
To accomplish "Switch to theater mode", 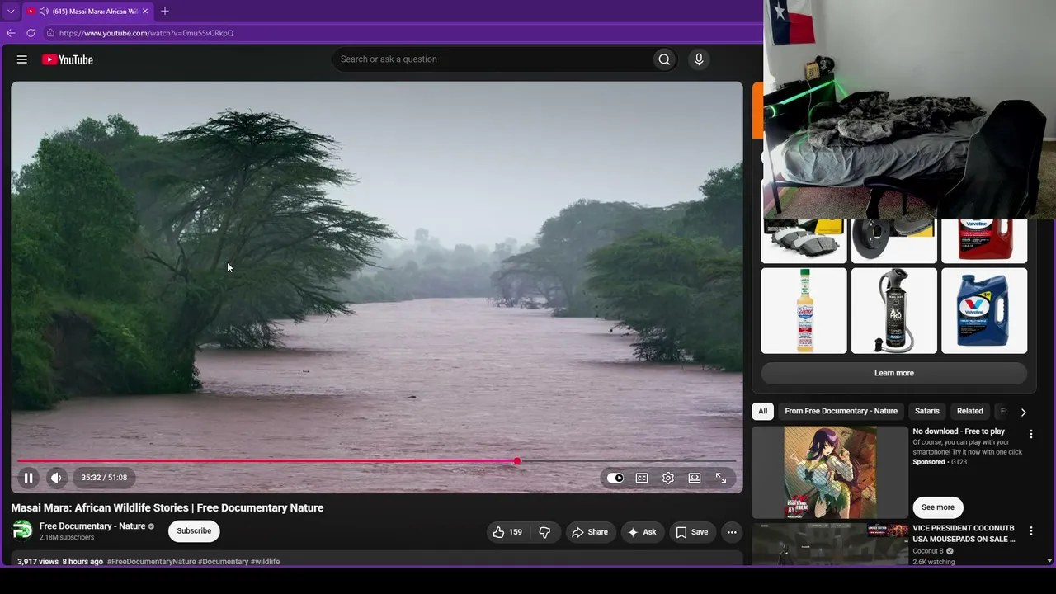I will [x=695, y=478].
